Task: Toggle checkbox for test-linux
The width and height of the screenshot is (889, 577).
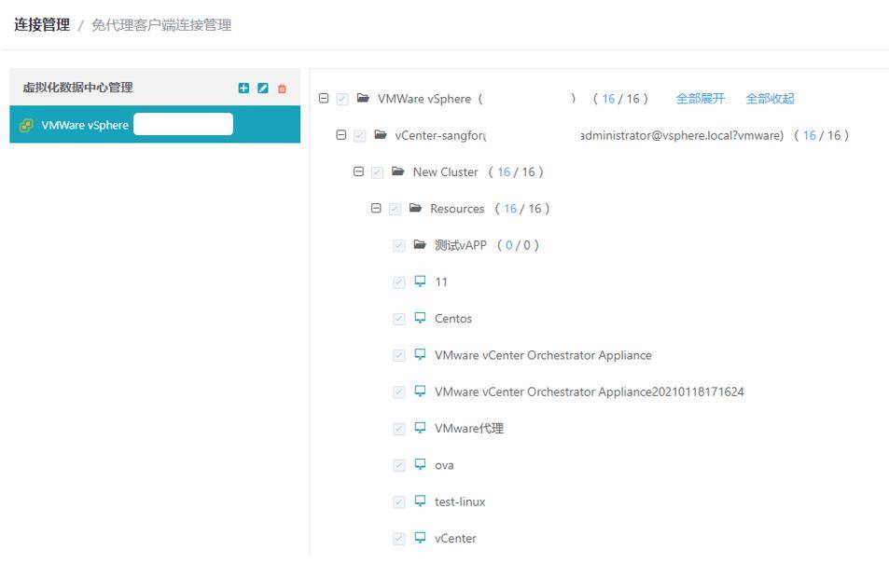Action: tap(399, 502)
